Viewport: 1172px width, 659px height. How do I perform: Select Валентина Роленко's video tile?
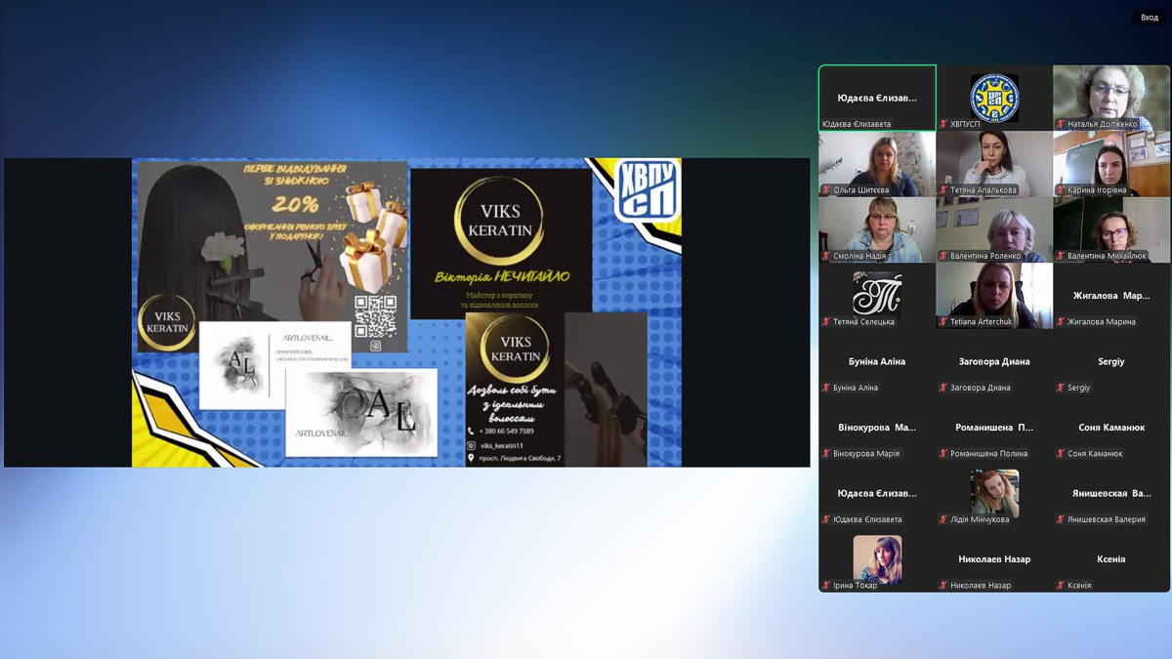(x=994, y=230)
